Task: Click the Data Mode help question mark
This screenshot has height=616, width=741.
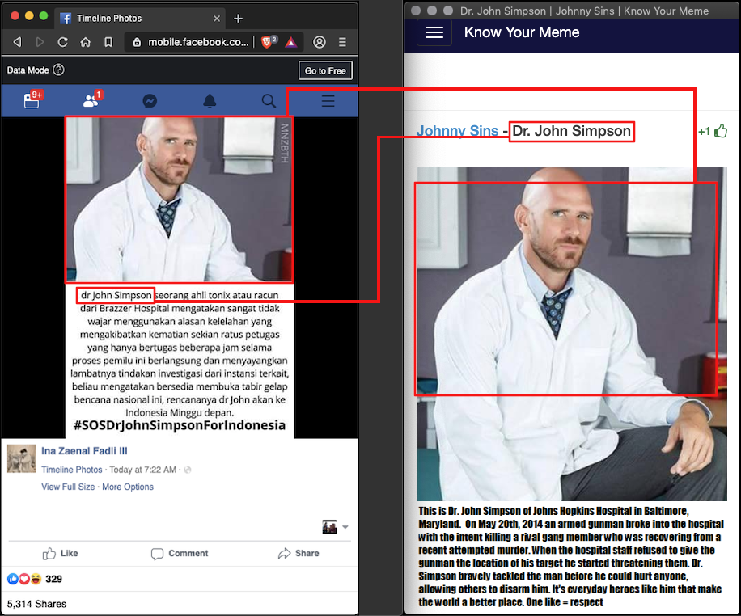Action: point(58,70)
